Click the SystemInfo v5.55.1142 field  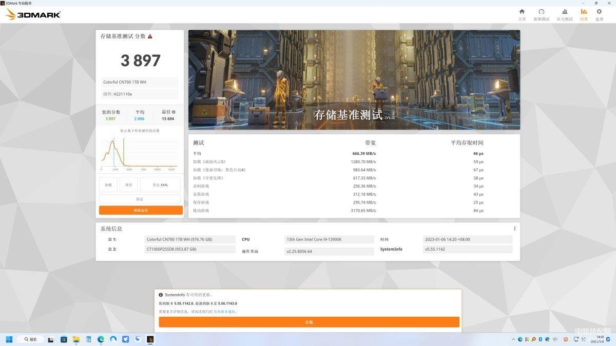[x=468, y=249]
